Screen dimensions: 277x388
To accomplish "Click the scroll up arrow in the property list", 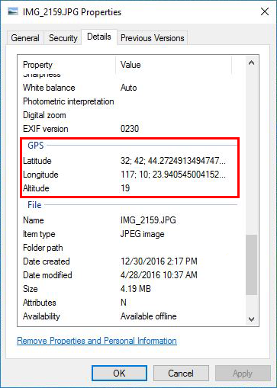I will click(251, 63).
